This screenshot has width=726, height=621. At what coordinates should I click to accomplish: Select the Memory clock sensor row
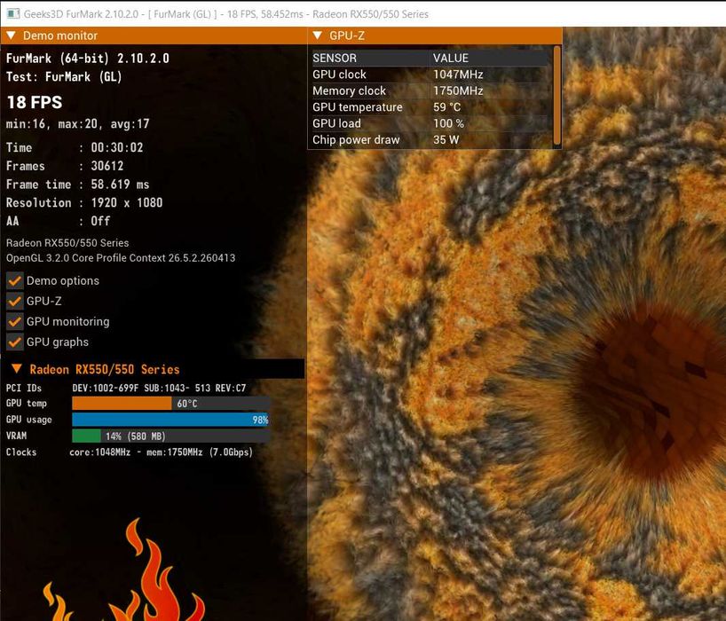click(x=430, y=90)
